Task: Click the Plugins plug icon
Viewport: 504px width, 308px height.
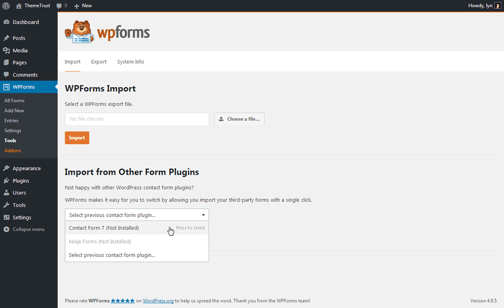Action: [x=7, y=180]
